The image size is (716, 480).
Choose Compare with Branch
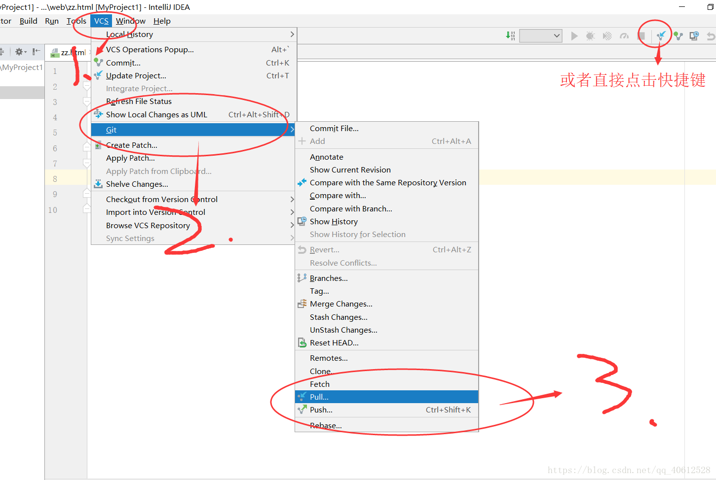(x=387, y=208)
